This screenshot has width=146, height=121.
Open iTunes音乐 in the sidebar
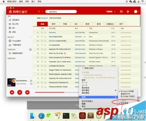pos(15,41)
